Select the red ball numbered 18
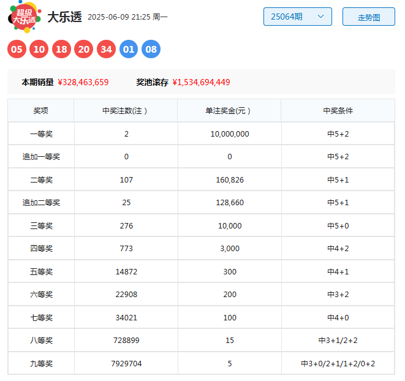Viewport: 405px width, 381px height. pyautogui.click(x=61, y=49)
